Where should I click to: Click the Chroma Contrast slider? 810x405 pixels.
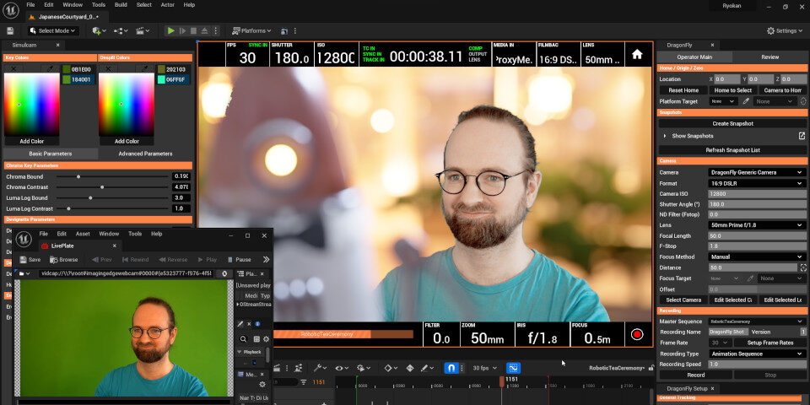pyautogui.click(x=114, y=187)
